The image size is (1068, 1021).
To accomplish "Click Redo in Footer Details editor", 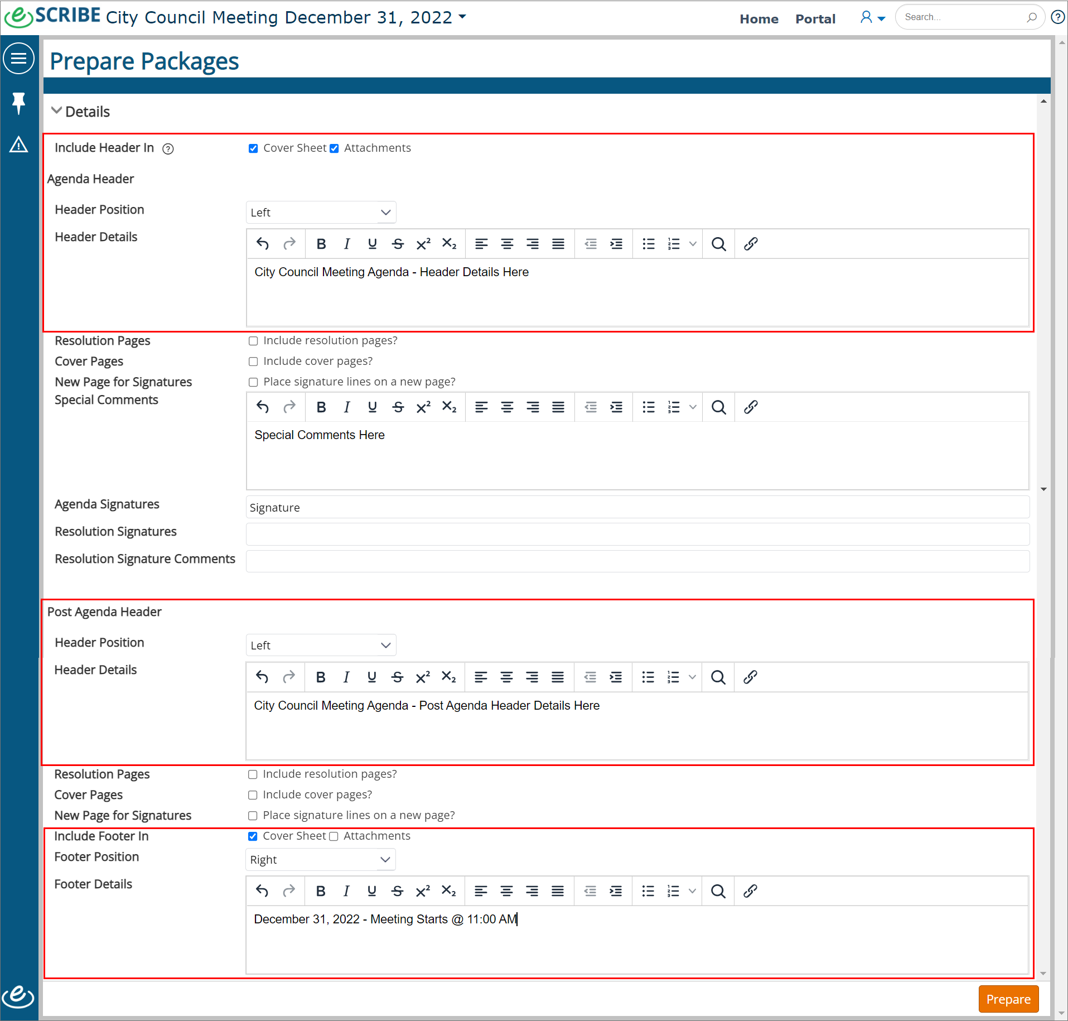I will click(x=288, y=890).
